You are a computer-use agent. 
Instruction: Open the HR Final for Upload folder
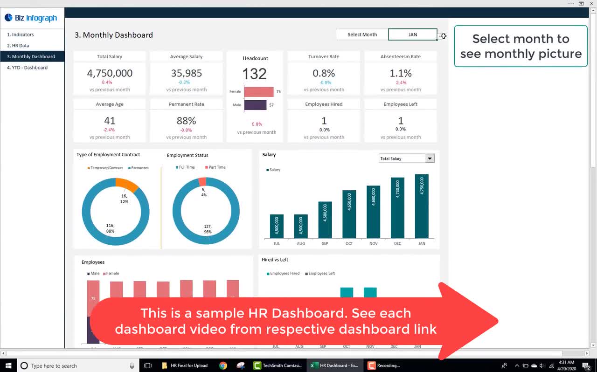(x=186, y=365)
